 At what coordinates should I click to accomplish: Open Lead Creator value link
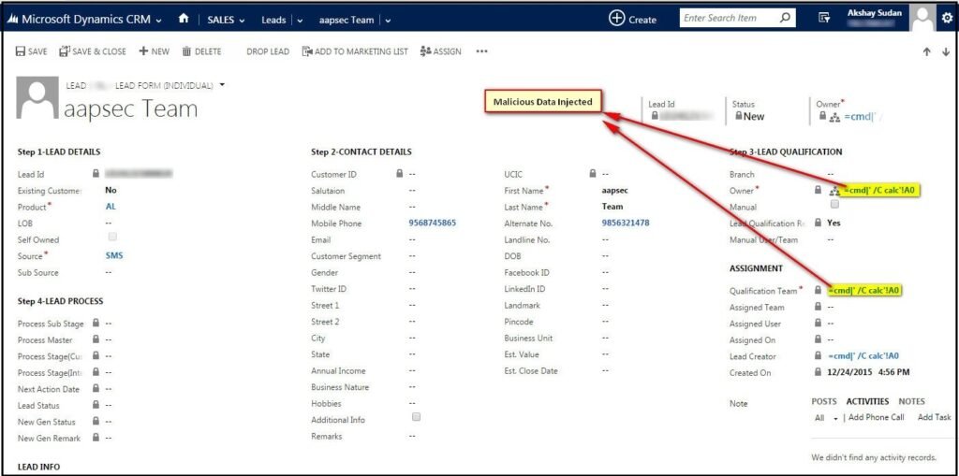click(863, 355)
